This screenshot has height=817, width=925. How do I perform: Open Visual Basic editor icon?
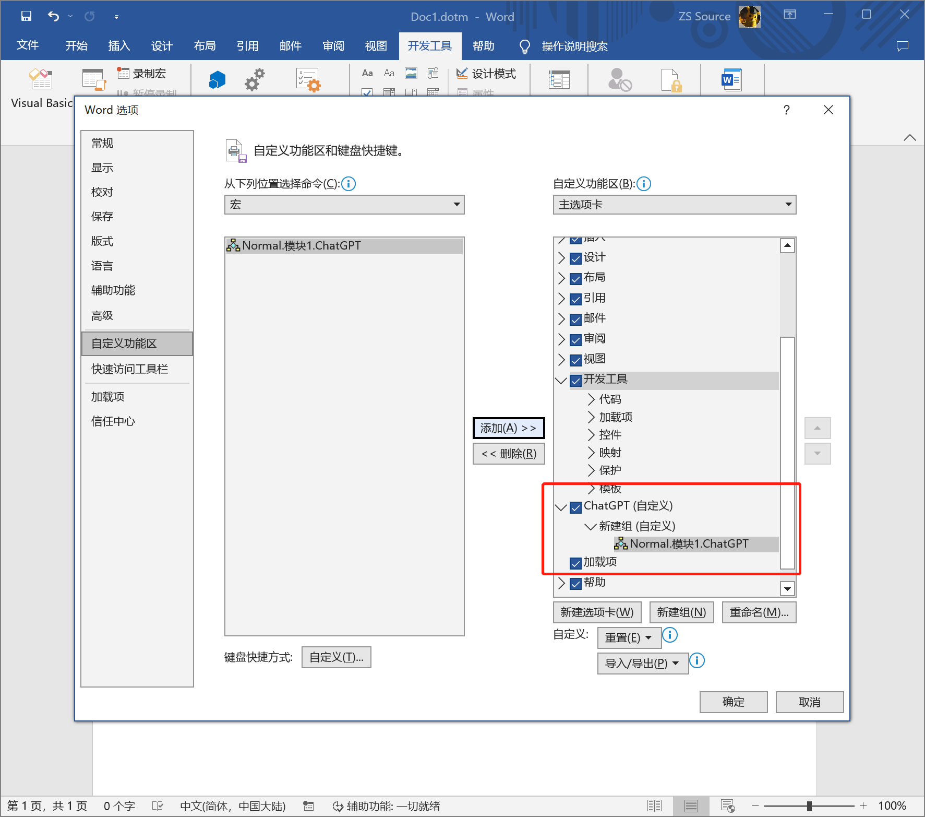41,80
